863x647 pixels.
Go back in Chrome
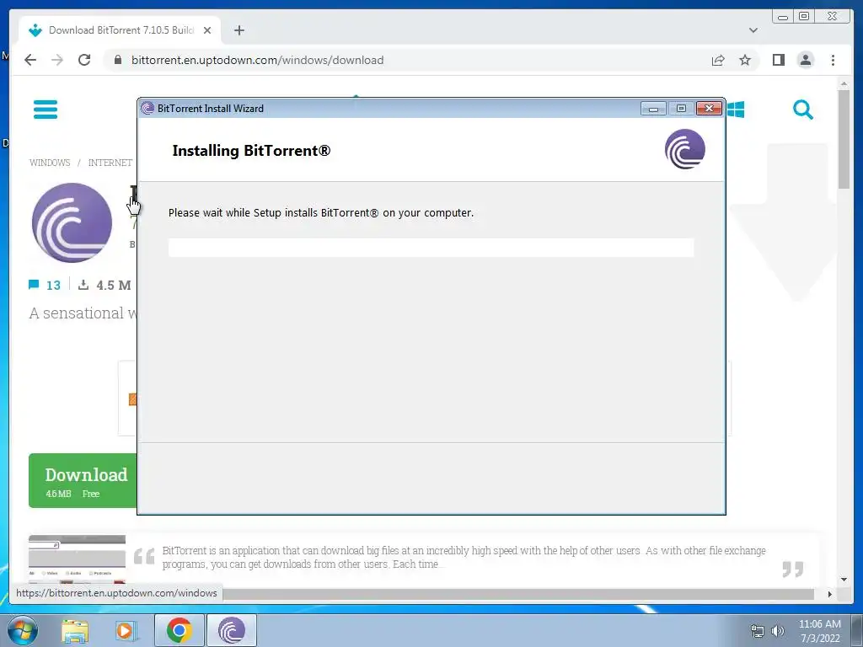click(x=30, y=60)
